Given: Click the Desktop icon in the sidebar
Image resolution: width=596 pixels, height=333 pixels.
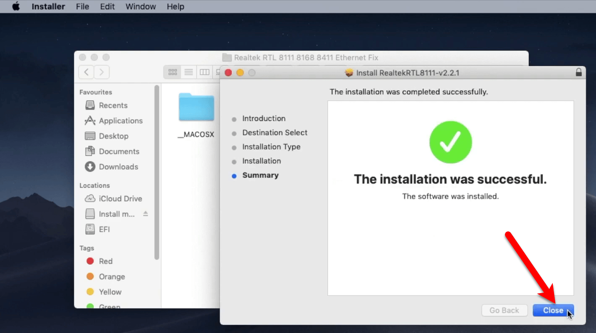Looking at the screenshot, I should pos(90,136).
